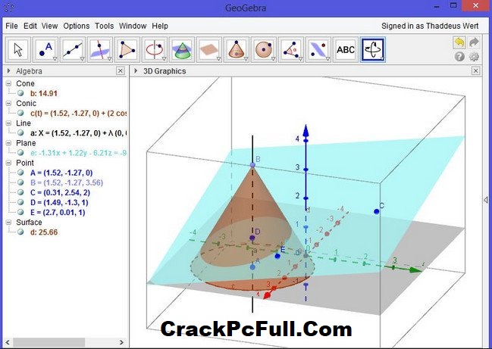Open the Options menu
492x349 pixels.
(76, 26)
